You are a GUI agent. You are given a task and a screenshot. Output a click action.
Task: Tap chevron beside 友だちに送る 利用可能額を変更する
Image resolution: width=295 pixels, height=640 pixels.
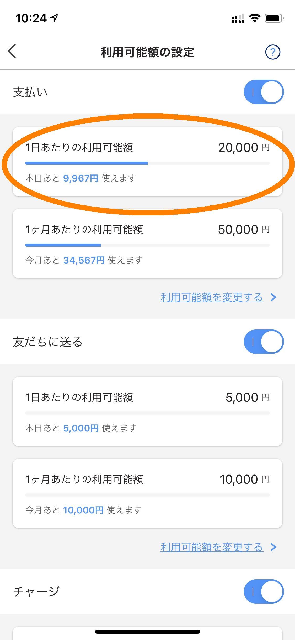click(273, 547)
